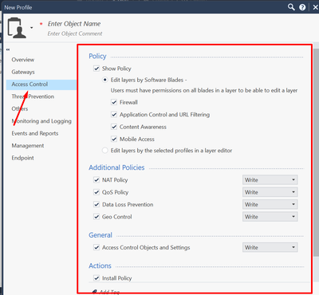Open Data Loss Prevention permission dropdown
The height and width of the screenshot is (295, 319).
click(270, 204)
